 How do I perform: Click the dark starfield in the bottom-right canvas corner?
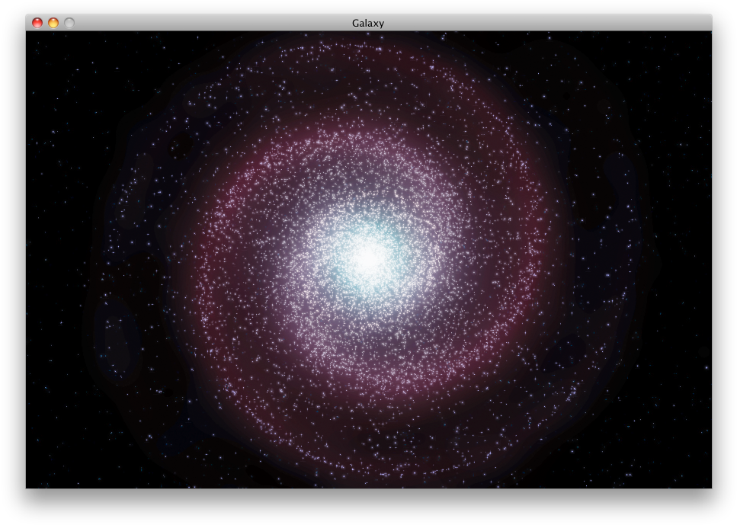[686, 465]
